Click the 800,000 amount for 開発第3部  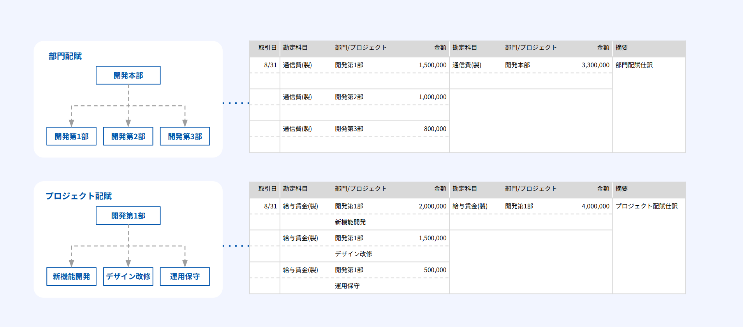click(435, 129)
